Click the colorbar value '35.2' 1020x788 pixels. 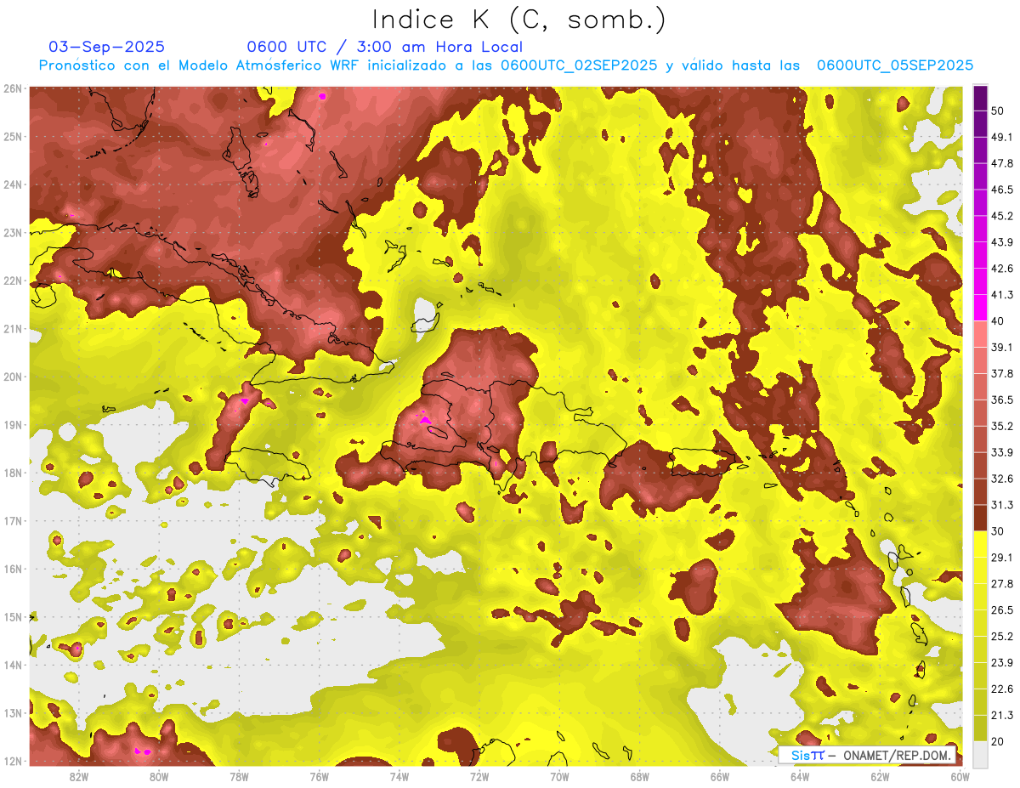[x=1001, y=426]
